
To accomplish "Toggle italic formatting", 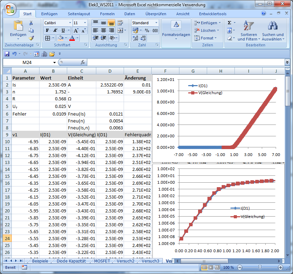I will tap(55, 30).
